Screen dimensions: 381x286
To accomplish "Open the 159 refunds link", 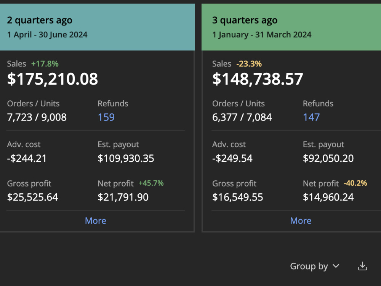I will click(x=106, y=117).
